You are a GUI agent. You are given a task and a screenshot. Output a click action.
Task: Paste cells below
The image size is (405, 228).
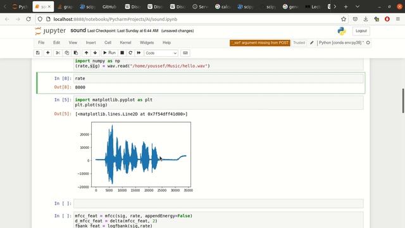[x=76, y=53]
